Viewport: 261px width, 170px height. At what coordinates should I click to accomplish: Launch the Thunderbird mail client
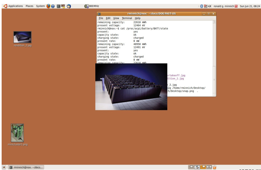click(69, 6)
